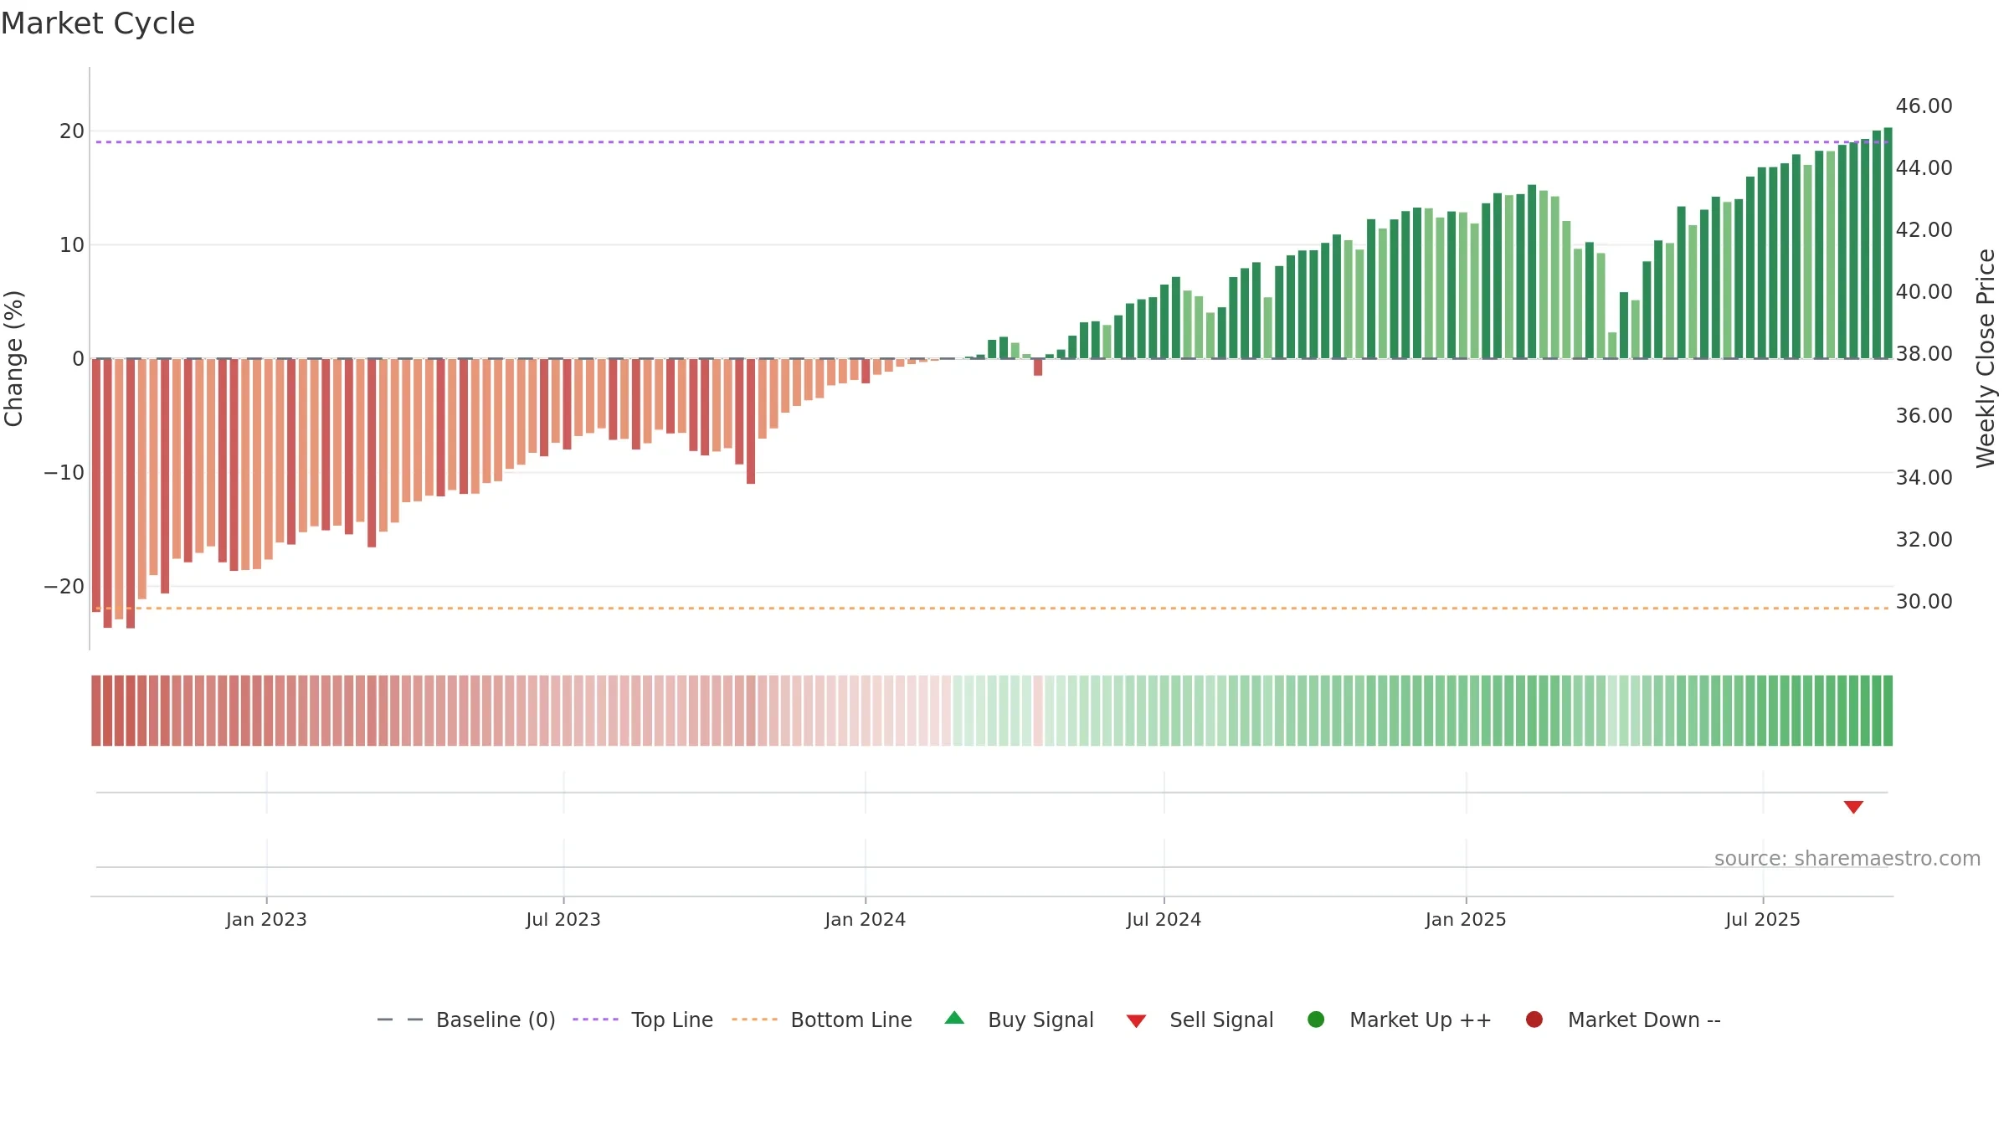Click the tallest green bar at chart's right end

coord(1888,243)
